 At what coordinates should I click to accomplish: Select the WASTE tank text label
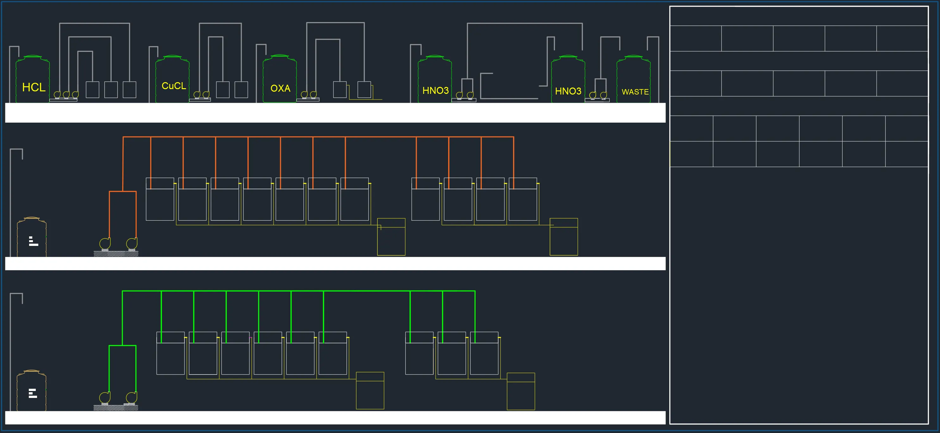click(635, 92)
